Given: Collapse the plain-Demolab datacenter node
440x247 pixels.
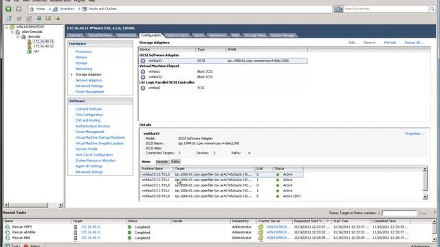Looking at the screenshot, I should click(12, 32).
